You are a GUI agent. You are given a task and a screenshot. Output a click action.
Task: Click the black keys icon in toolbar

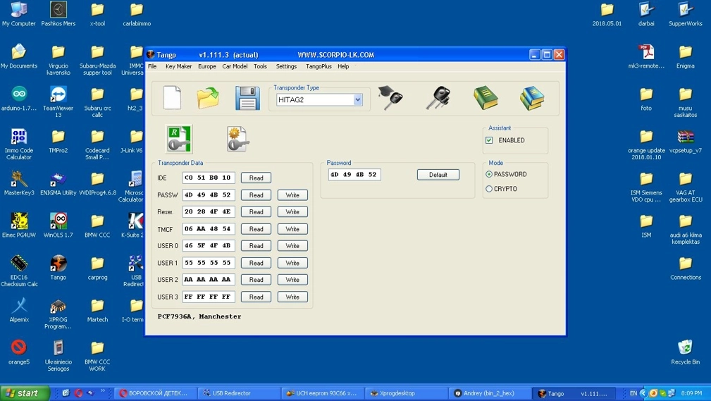click(438, 98)
